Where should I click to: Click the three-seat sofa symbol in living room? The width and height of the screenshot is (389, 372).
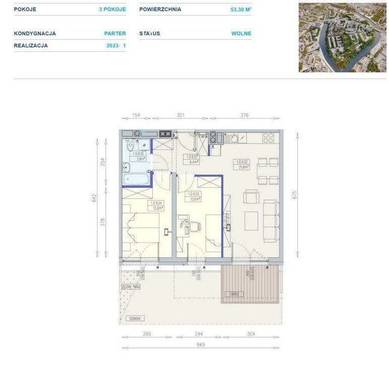click(271, 221)
